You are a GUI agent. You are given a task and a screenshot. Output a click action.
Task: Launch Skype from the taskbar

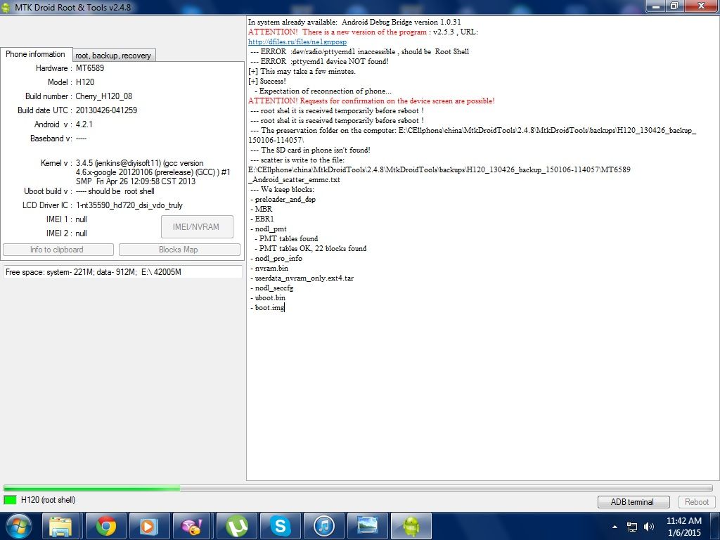[x=280, y=526]
